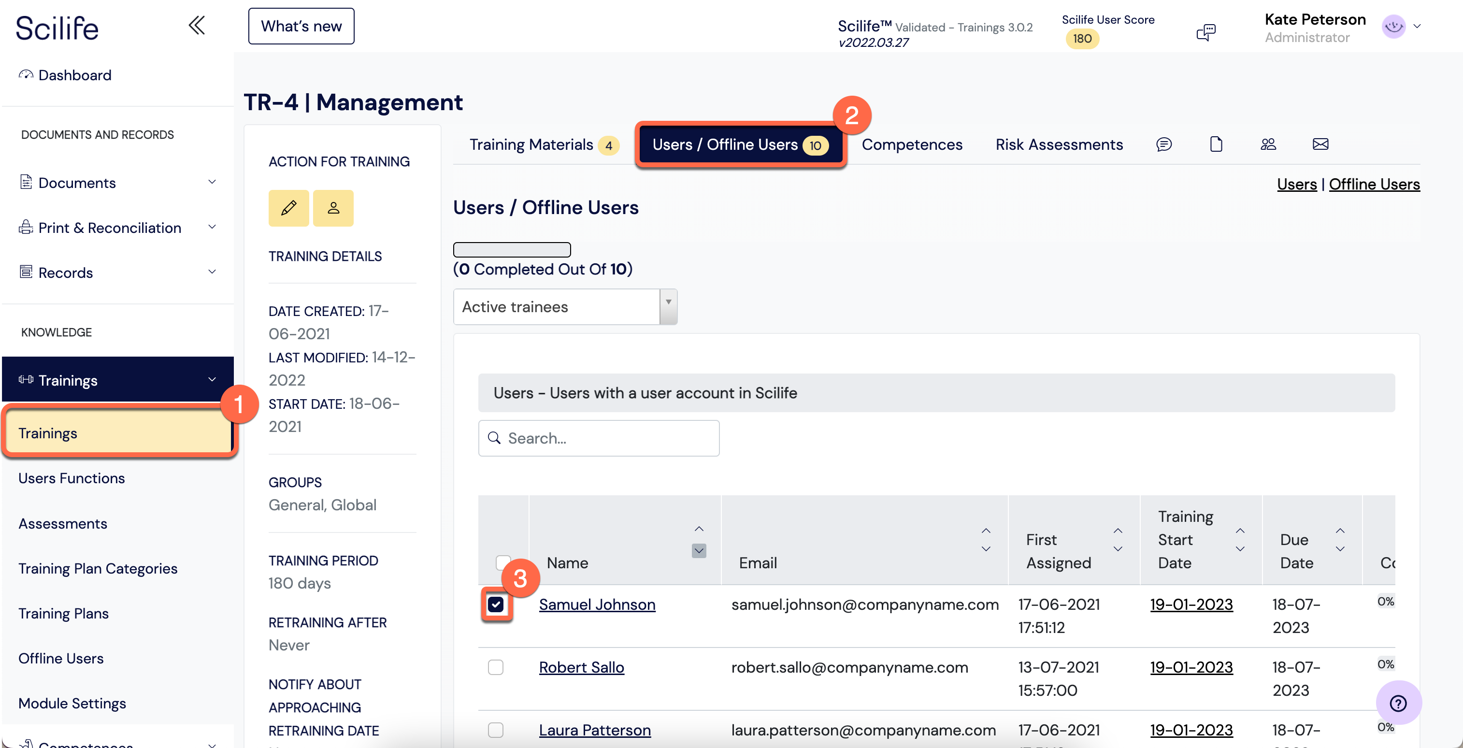Viewport: 1463px width, 748px height.
Task: Click the Print & Reconciliation printer icon
Action: point(26,227)
